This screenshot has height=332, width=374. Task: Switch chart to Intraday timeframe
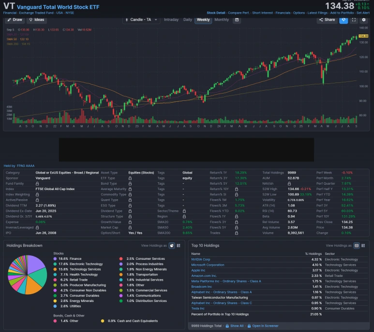pyautogui.click(x=171, y=20)
